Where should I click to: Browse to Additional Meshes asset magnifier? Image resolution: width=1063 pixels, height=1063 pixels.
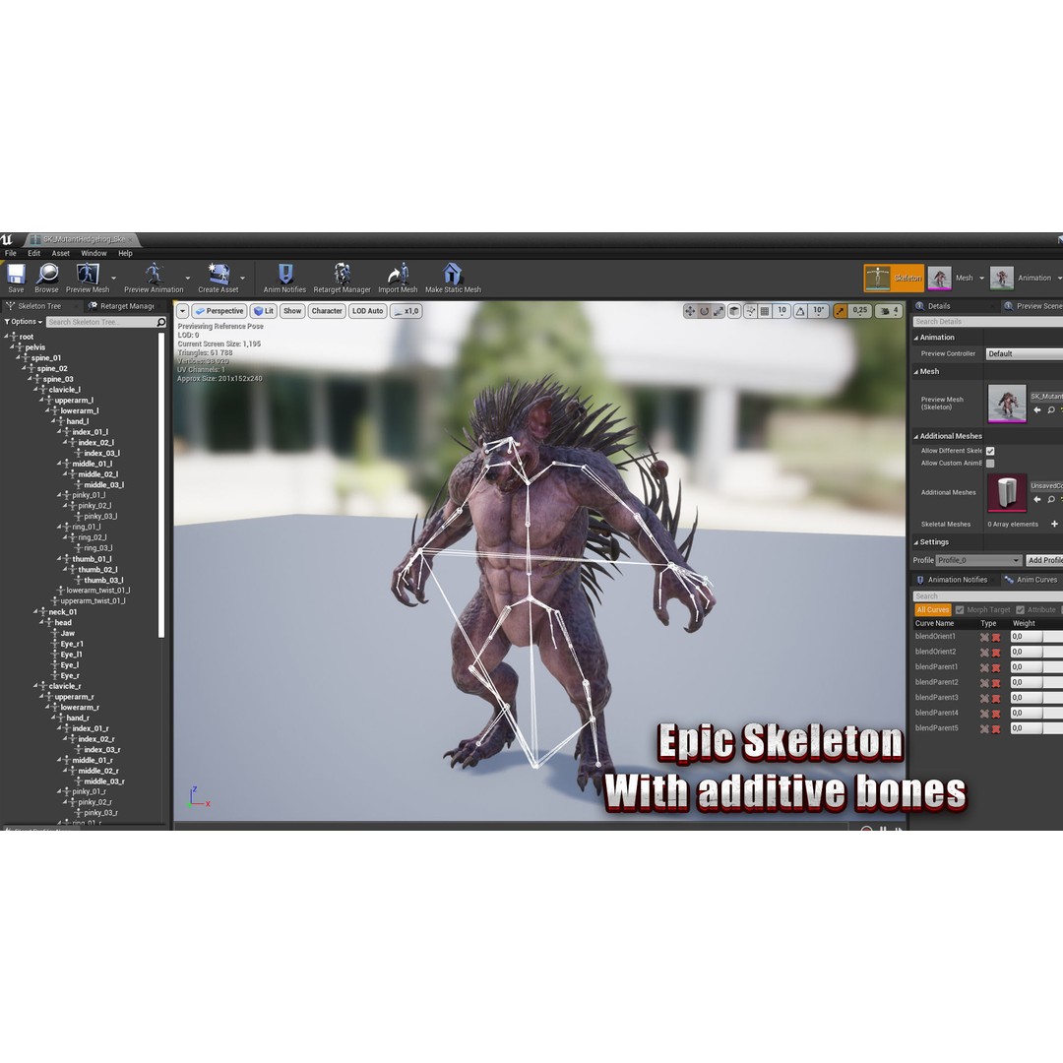[1051, 500]
